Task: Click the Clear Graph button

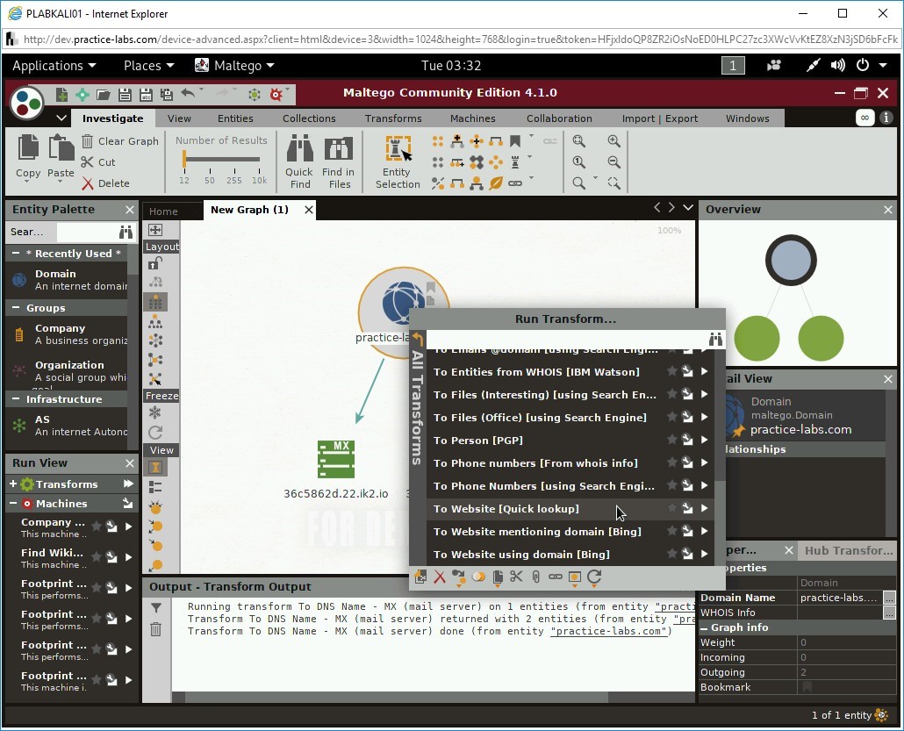Action: pos(120,140)
